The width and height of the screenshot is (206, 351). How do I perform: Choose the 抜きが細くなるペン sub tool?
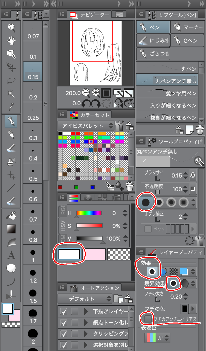167,117
